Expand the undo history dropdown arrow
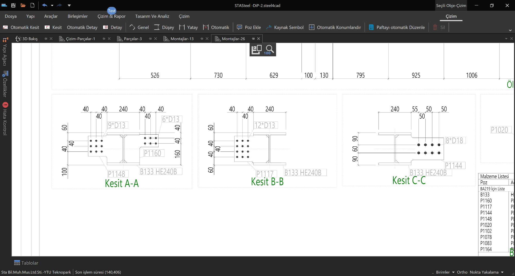 (52, 5)
